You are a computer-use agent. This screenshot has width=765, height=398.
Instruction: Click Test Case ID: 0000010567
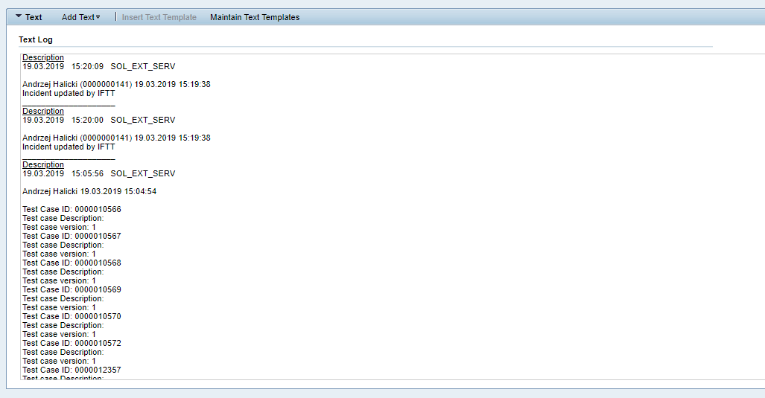72,237
